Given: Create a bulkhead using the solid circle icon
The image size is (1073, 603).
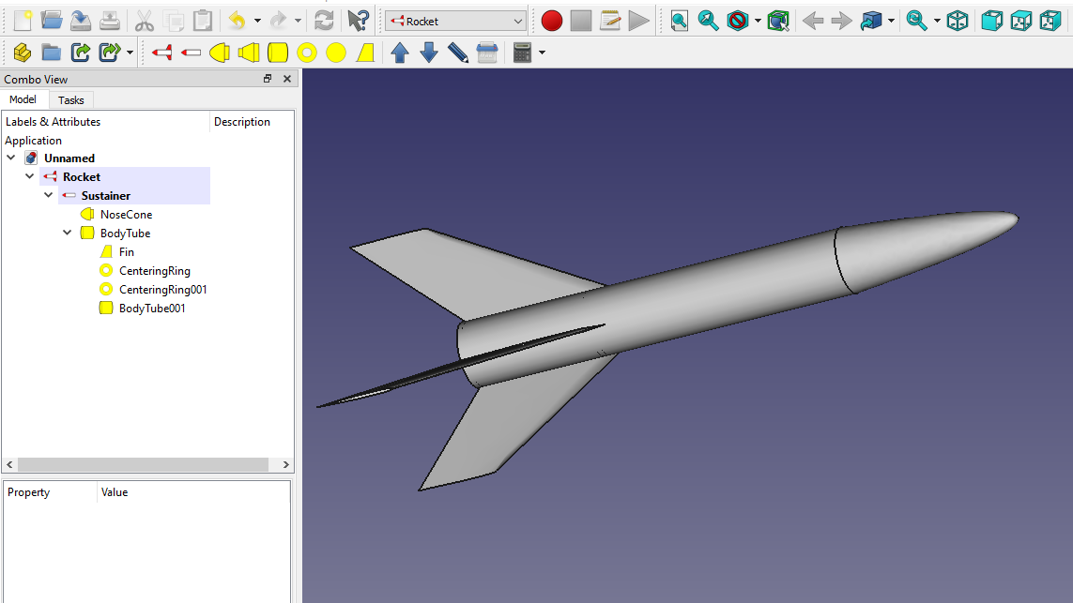Looking at the screenshot, I should point(336,53).
